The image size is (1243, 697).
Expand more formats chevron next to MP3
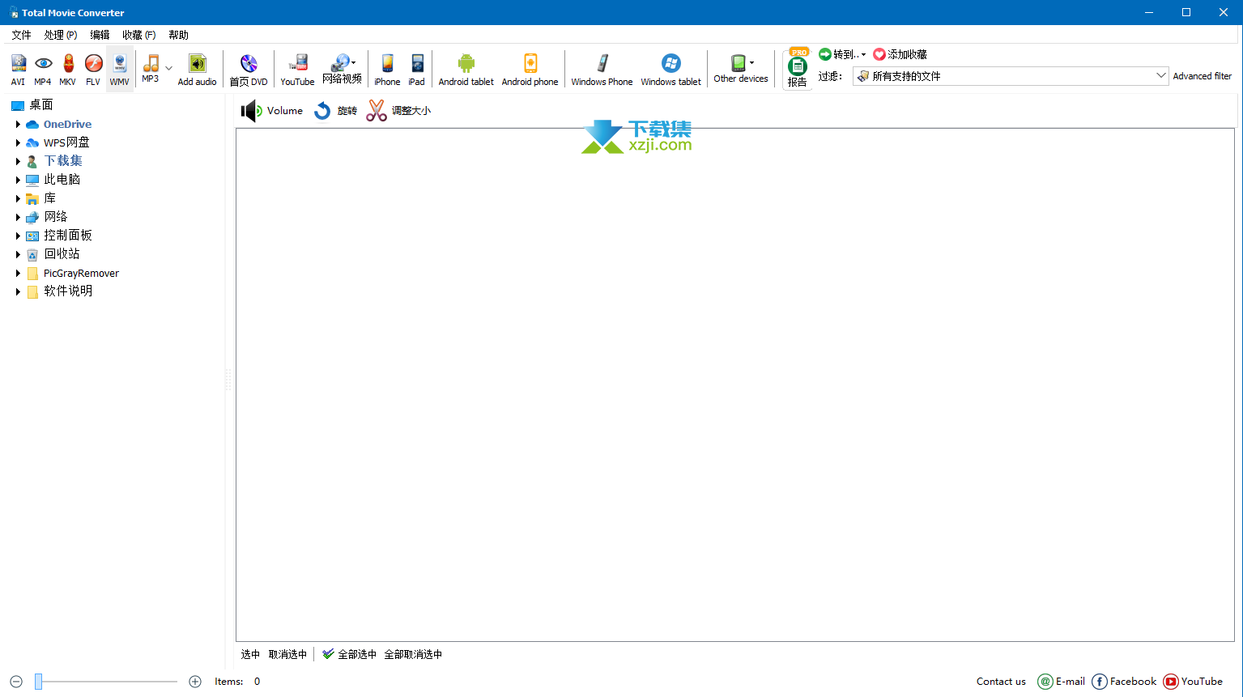[168, 68]
